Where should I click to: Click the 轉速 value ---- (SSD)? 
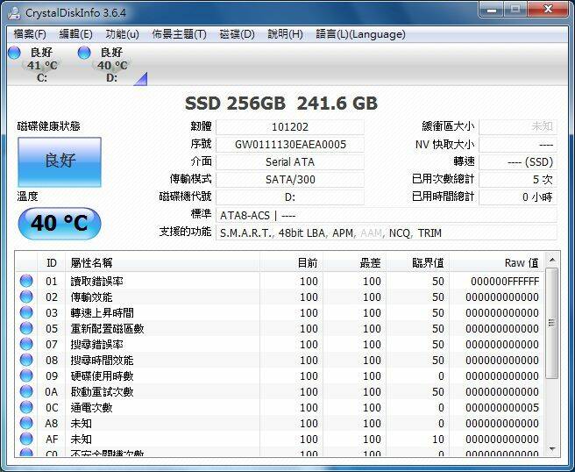click(518, 161)
